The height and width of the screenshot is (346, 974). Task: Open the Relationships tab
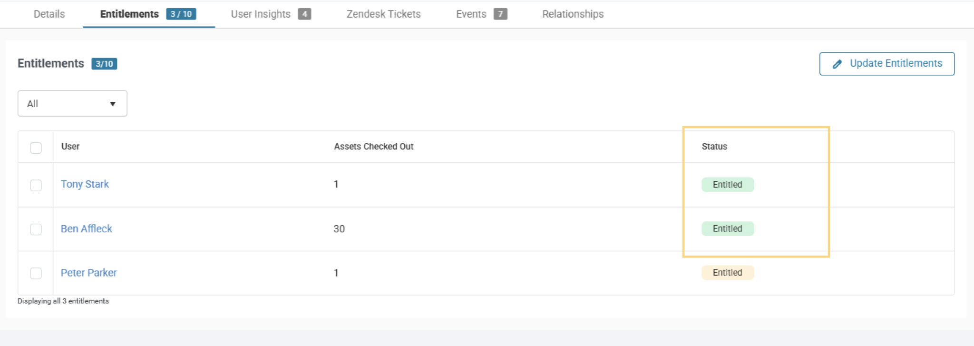[573, 14]
